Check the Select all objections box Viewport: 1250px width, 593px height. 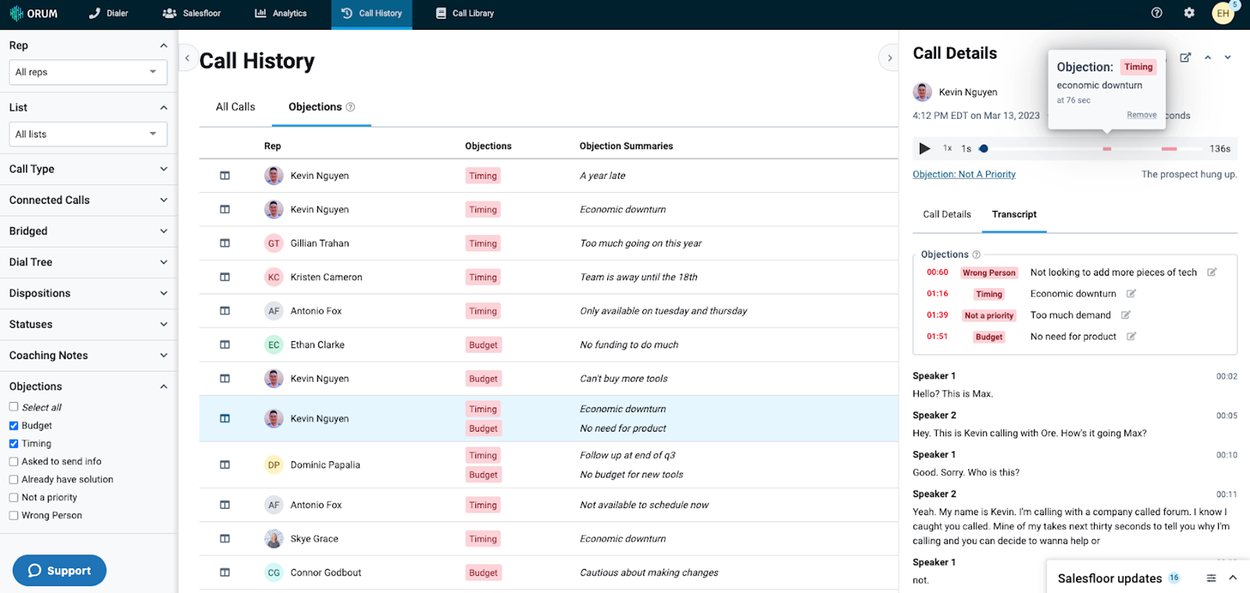tap(14, 407)
